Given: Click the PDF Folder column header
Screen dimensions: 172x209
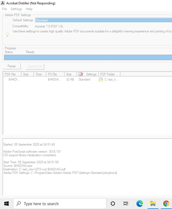Looking at the screenshot, I should 109,74.
